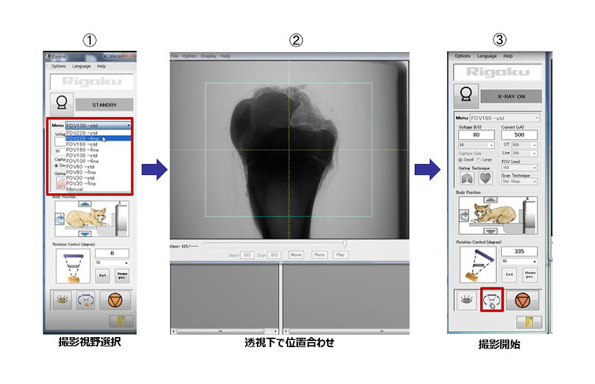Click rotation degree field showing 0

(112, 253)
